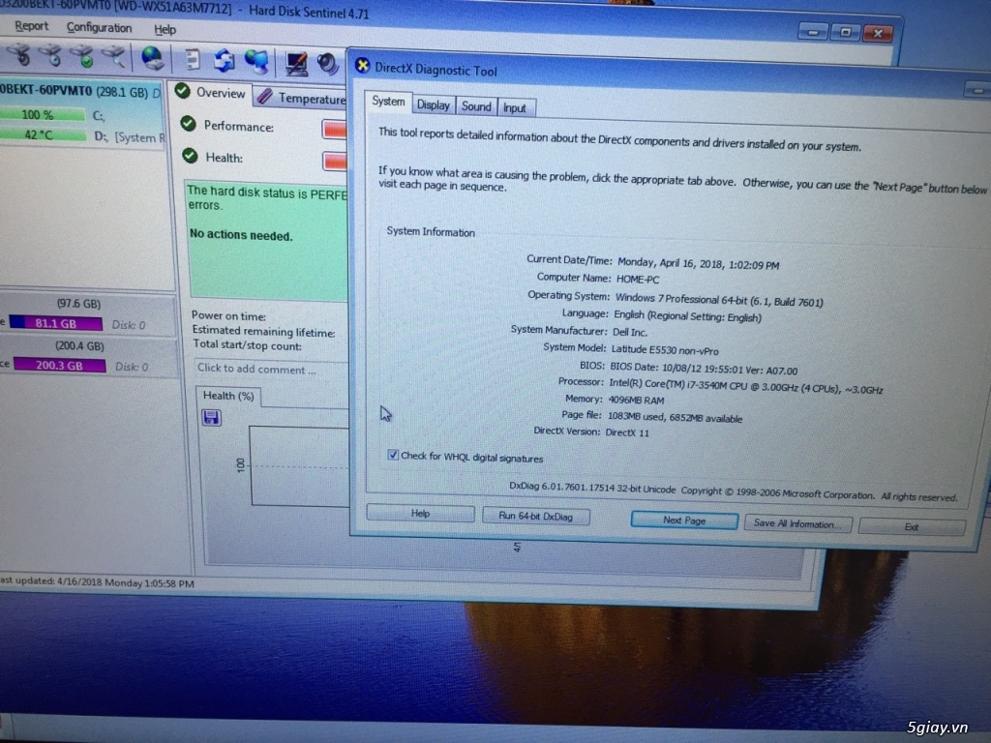
Task: Click the 100 % health bar
Action: click(42, 114)
